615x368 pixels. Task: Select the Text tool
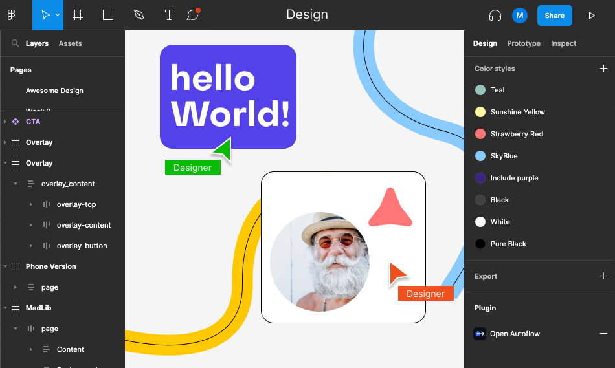click(169, 15)
